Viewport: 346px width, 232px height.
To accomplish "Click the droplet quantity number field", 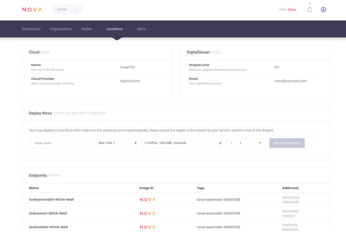I will pyautogui.click(x=245, y=143).
